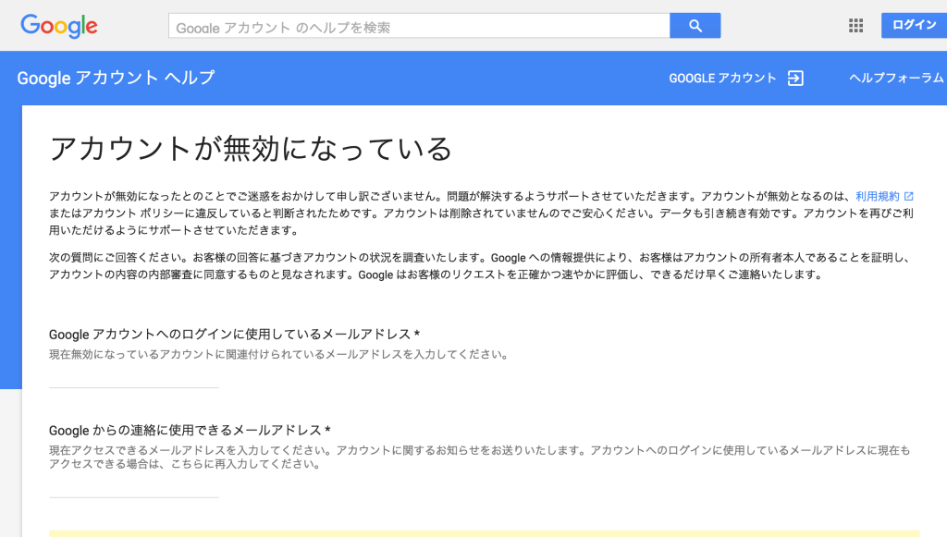Screen dimensions: 947x537
Task: Click label Google アカウントへのログインに使用しているメールアドレス
Action: tap(234, 335)
